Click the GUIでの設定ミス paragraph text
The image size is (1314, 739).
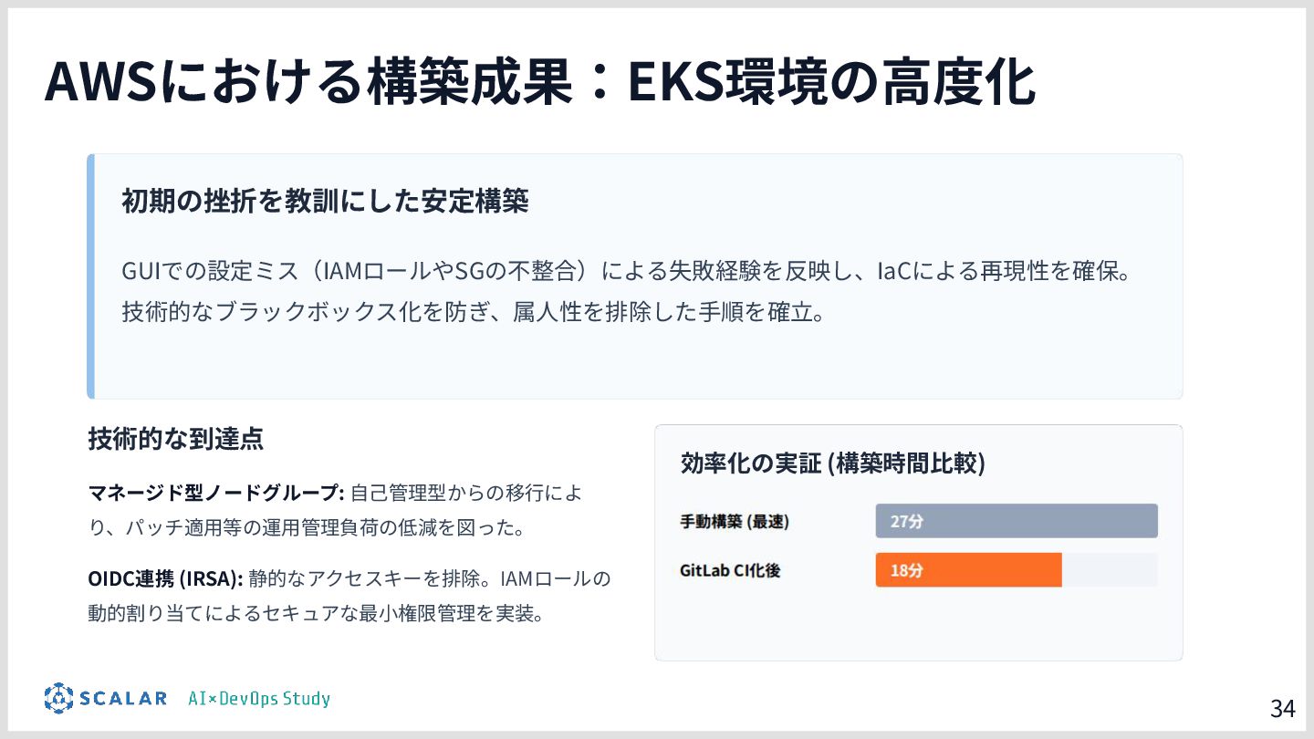631,272
